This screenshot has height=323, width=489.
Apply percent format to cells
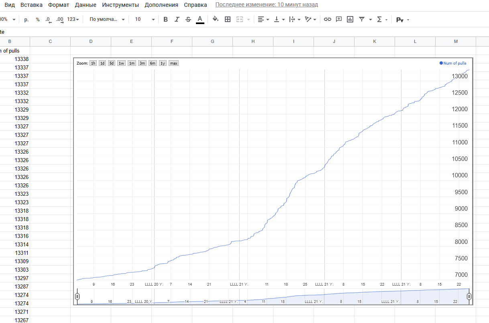(x=38, y=19)
